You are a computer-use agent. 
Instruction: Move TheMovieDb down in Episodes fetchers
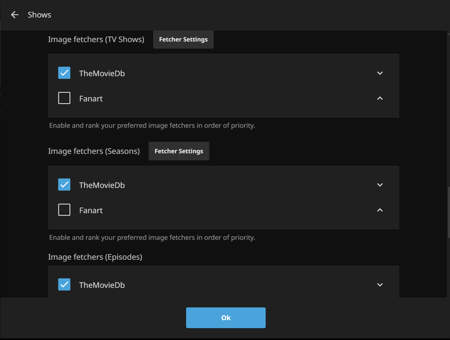pos(380,285)
